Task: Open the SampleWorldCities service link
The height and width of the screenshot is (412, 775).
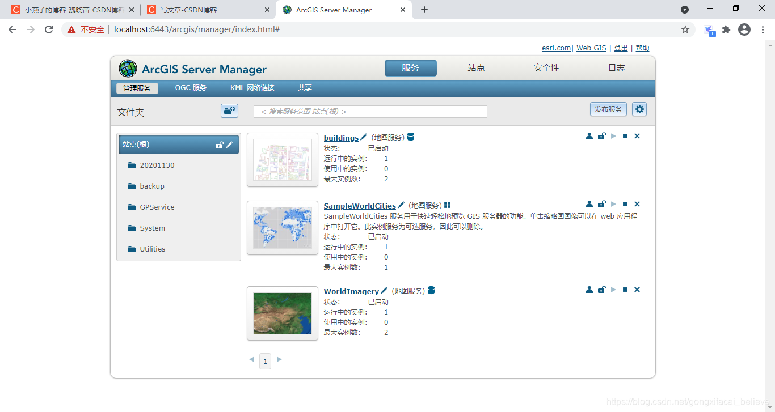Action: click(x=360, y=206)
